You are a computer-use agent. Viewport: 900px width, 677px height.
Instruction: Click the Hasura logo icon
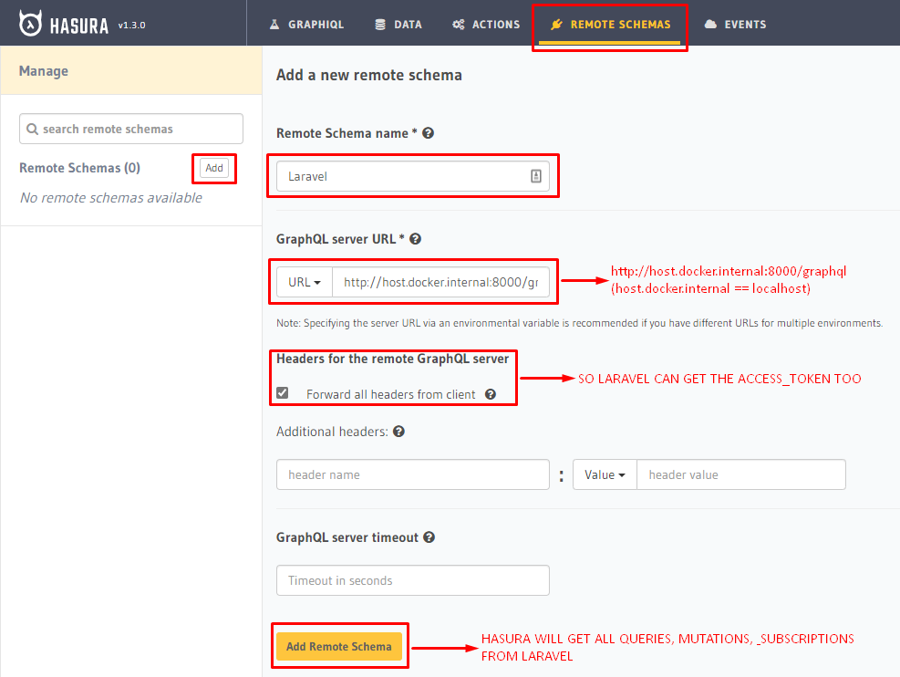[30, 24]
